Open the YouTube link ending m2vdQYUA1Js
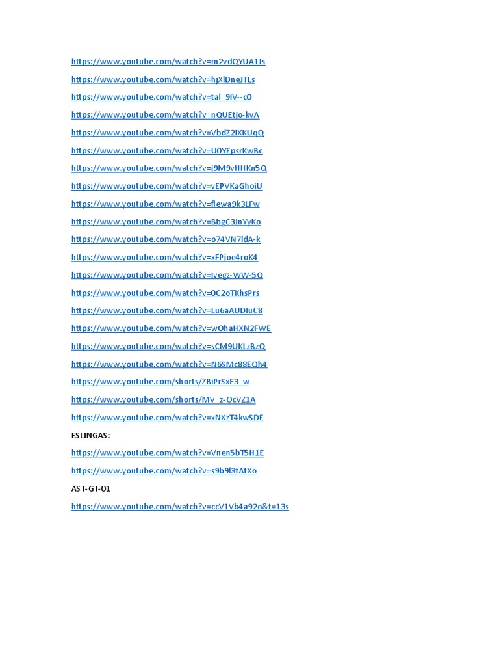Image resolution: width=499 pixels, height=666 pixels. point(168,62)
